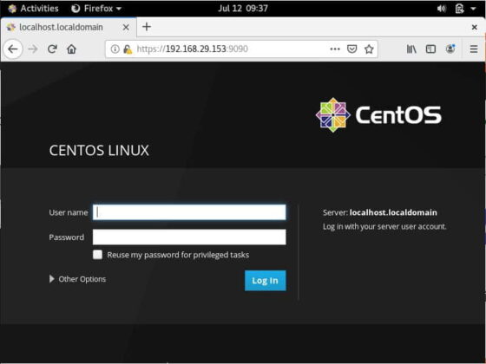Open the Firefox hamburger menu
Viewport: 486px width, 364px height.
pos(474,49)
